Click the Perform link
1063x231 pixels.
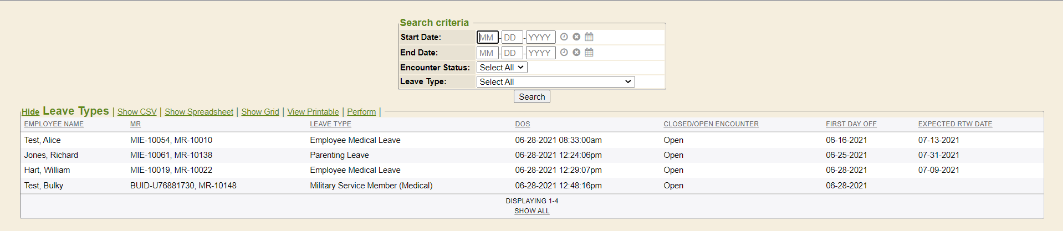(361, 112)
